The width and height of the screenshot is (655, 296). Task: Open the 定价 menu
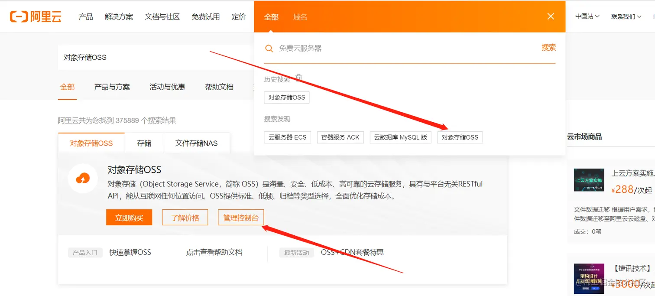239,17
